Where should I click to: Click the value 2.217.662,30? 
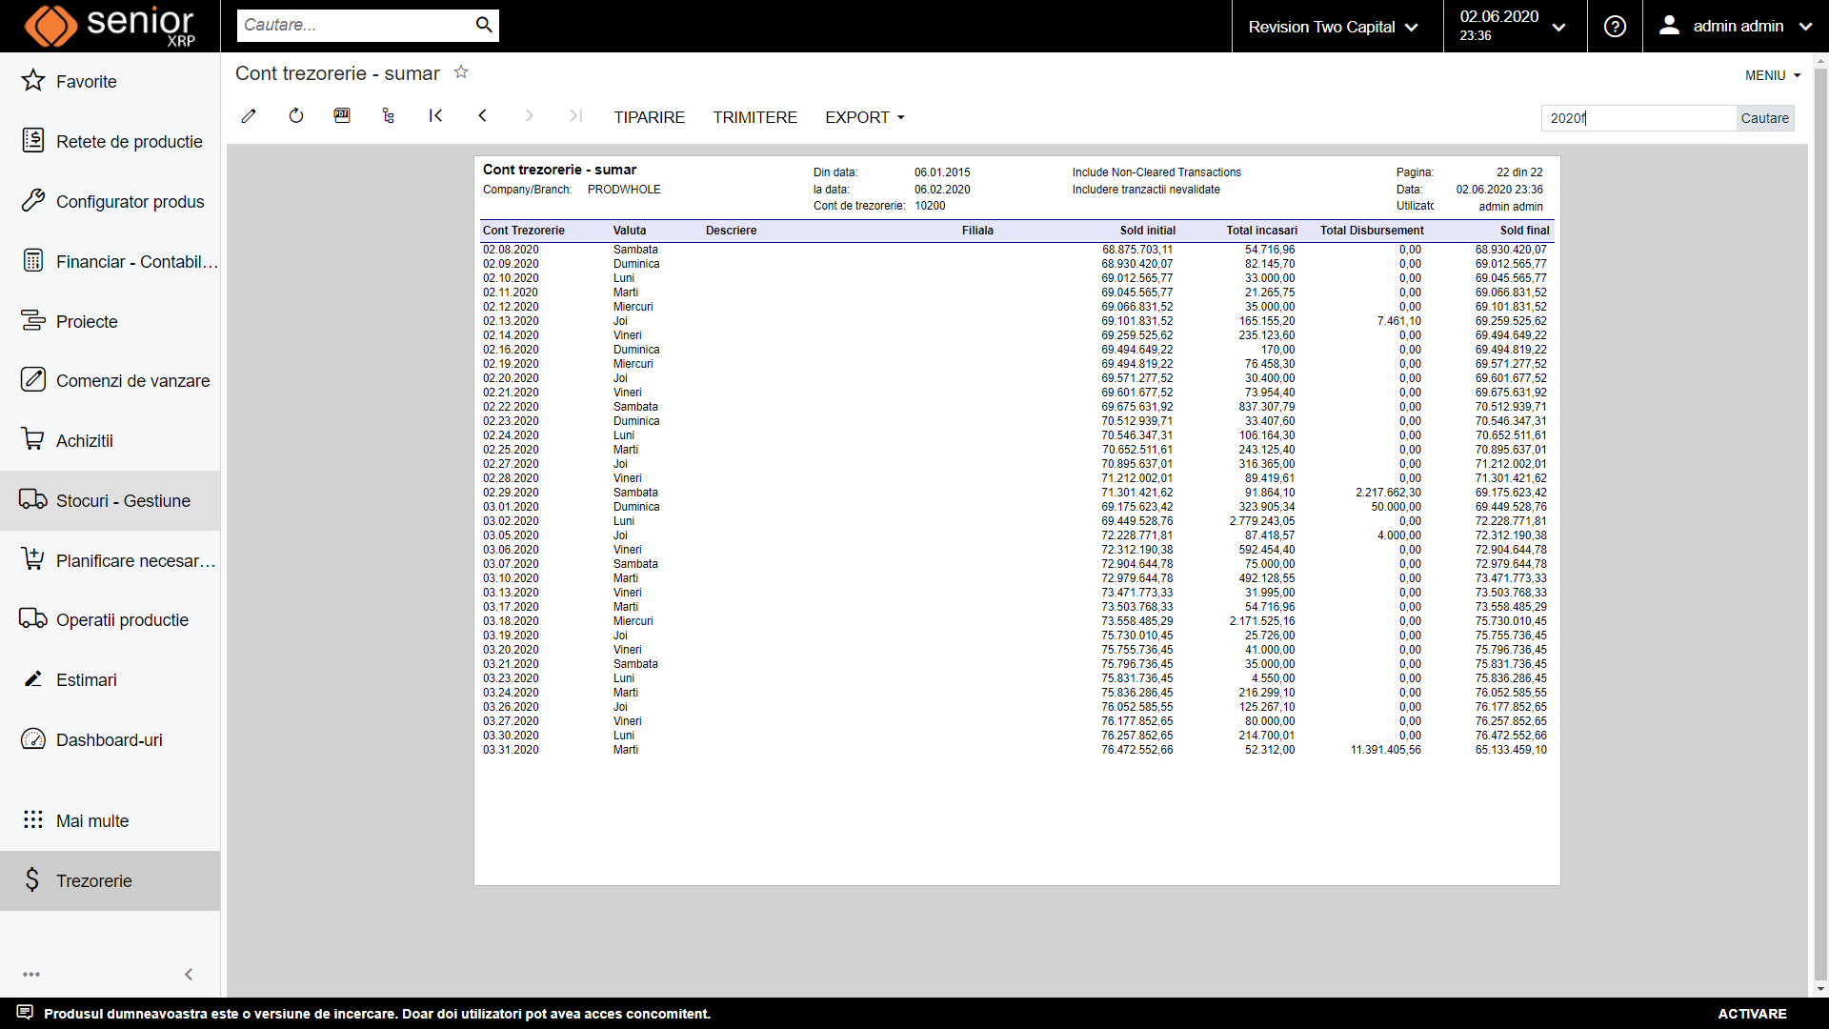(x=1388, y=494)
